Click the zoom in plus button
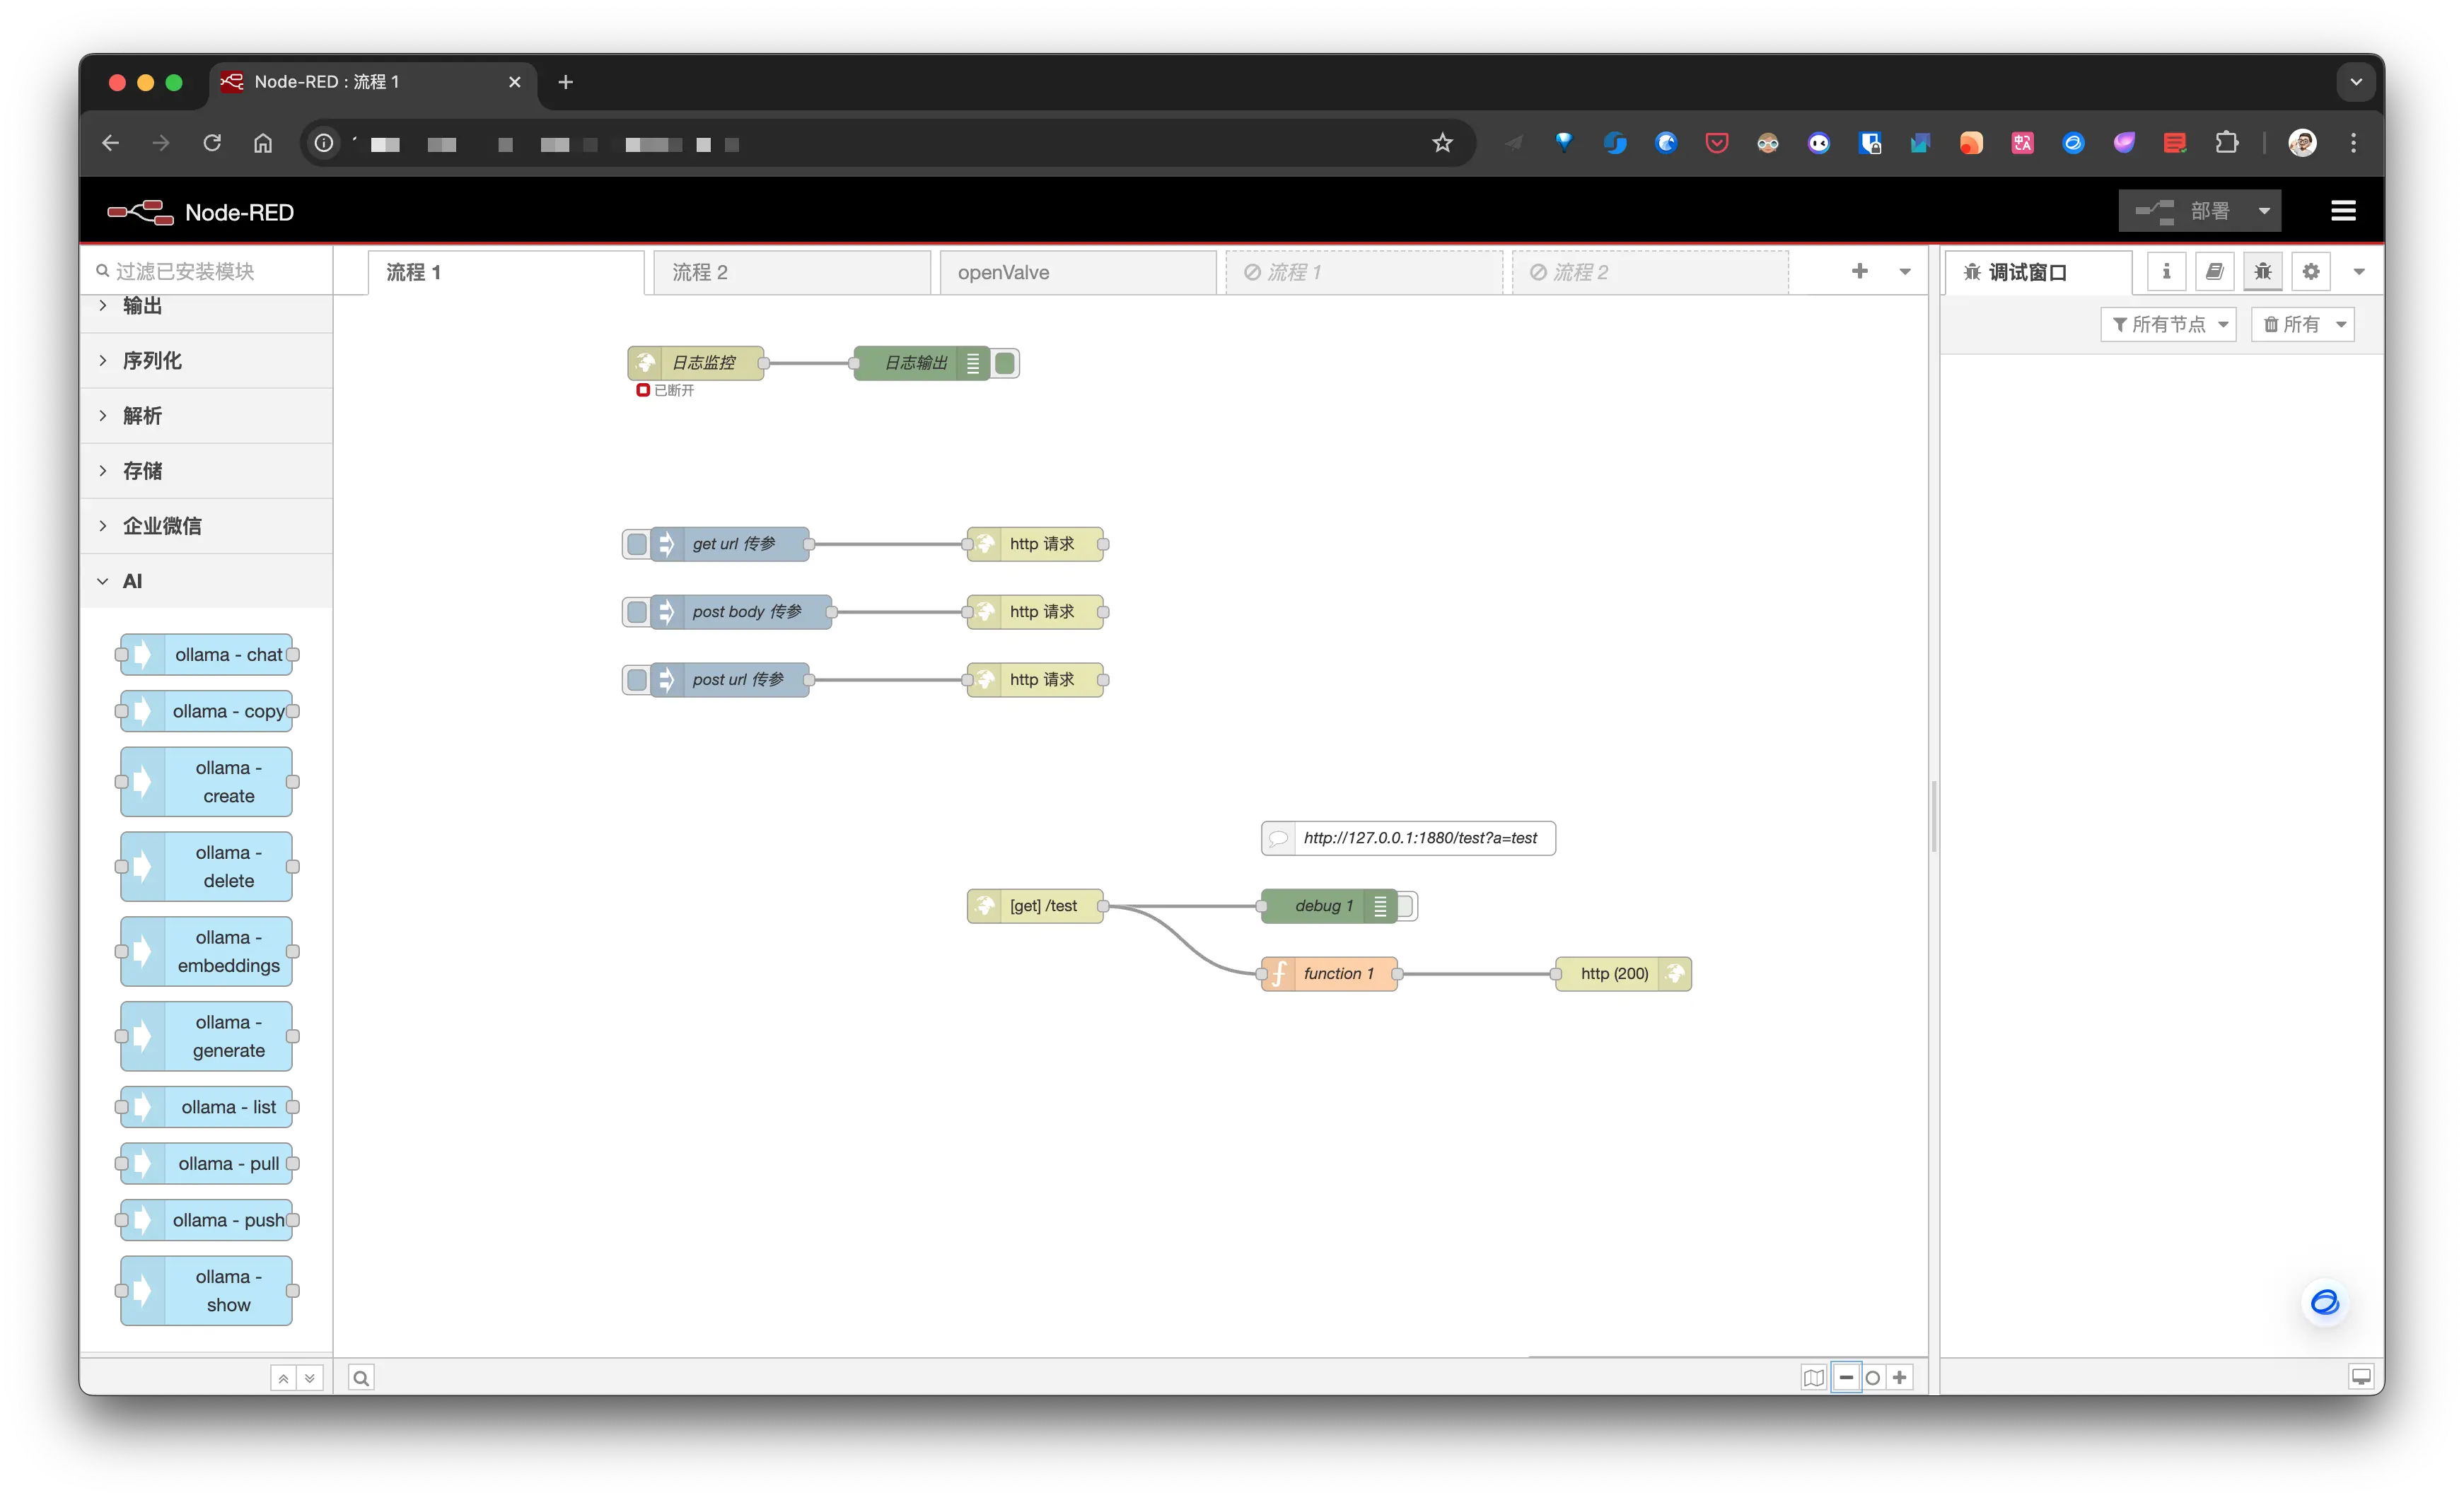 pyautogui.click(x=1899, y=1377)
